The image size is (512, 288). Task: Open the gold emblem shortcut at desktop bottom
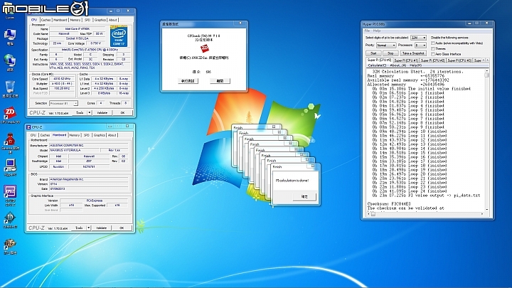coord(10,244)
